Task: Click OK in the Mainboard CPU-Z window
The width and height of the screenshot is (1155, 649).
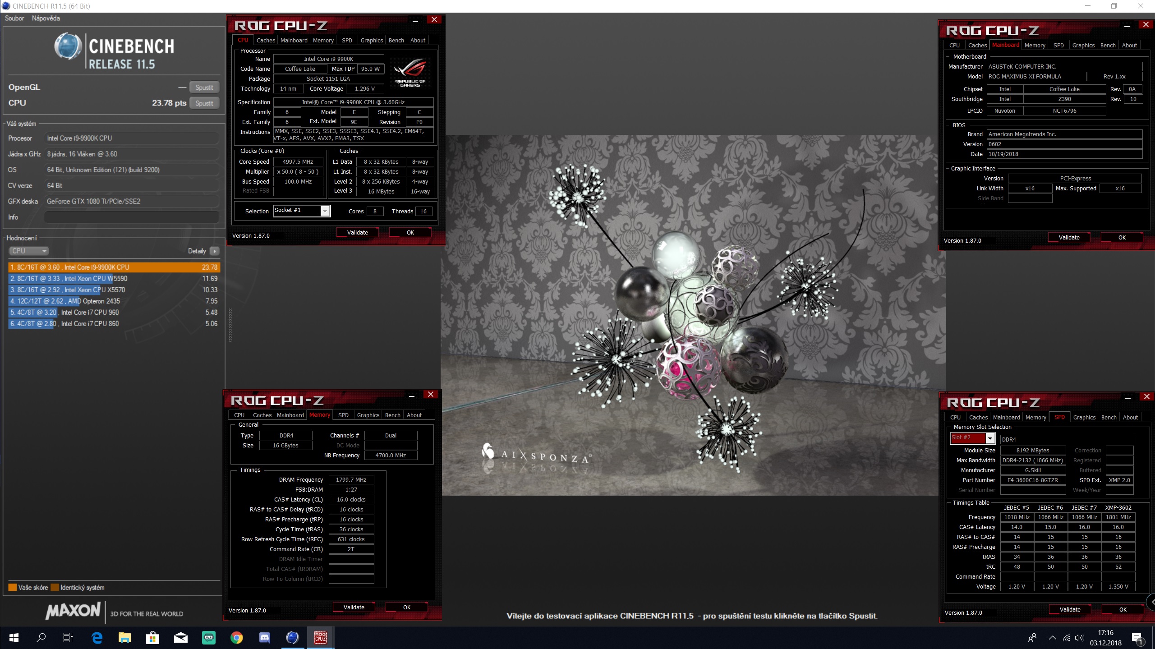Action: coord(1122,237)
